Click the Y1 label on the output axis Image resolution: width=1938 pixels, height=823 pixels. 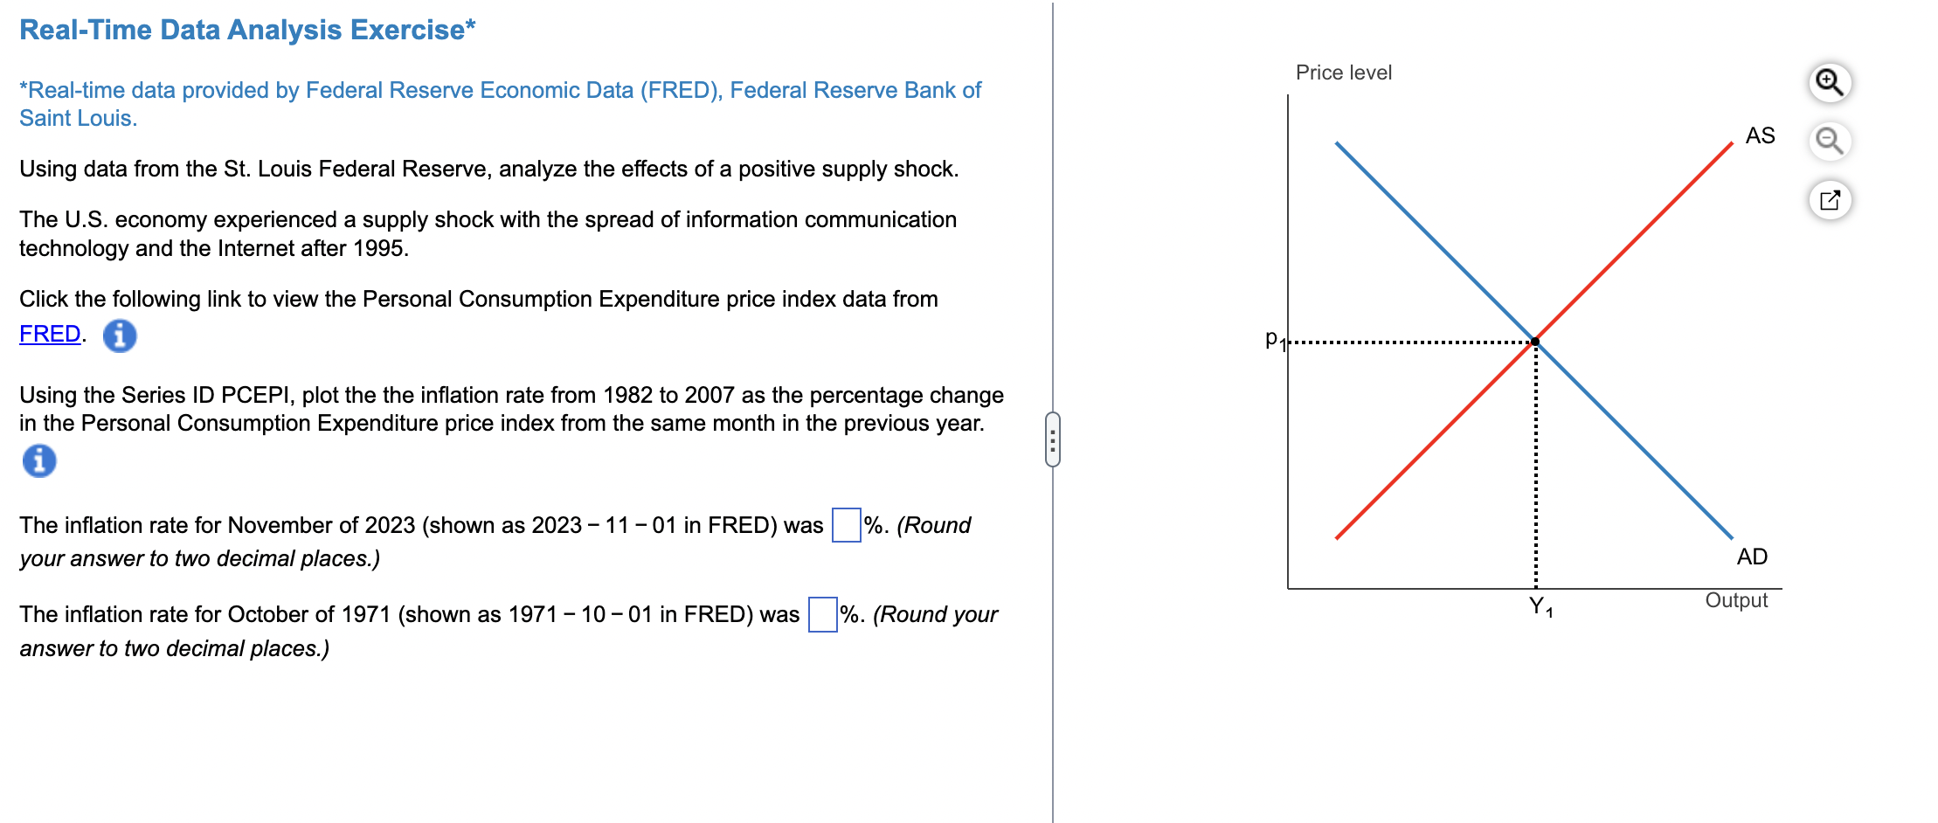point(1540,607)
